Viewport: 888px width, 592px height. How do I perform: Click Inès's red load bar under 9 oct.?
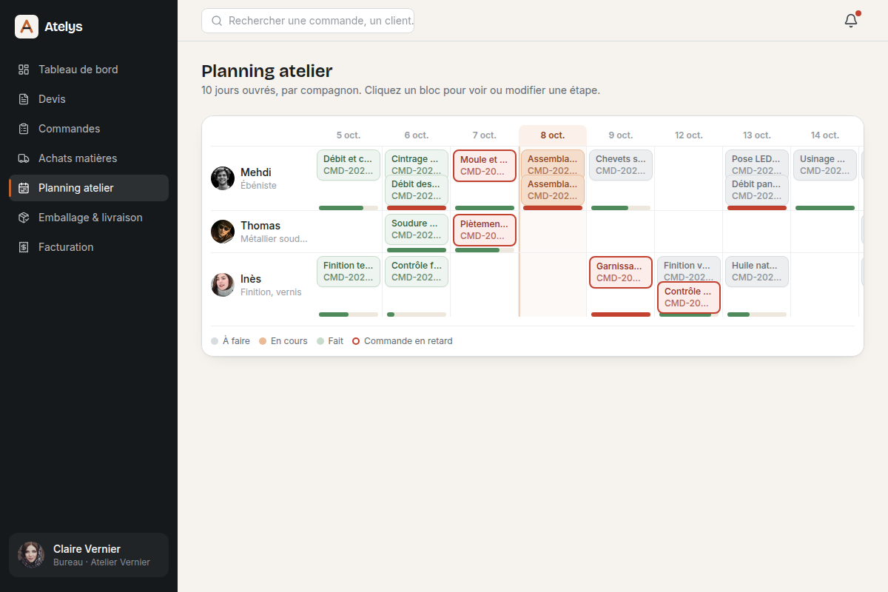coord(621,314)
